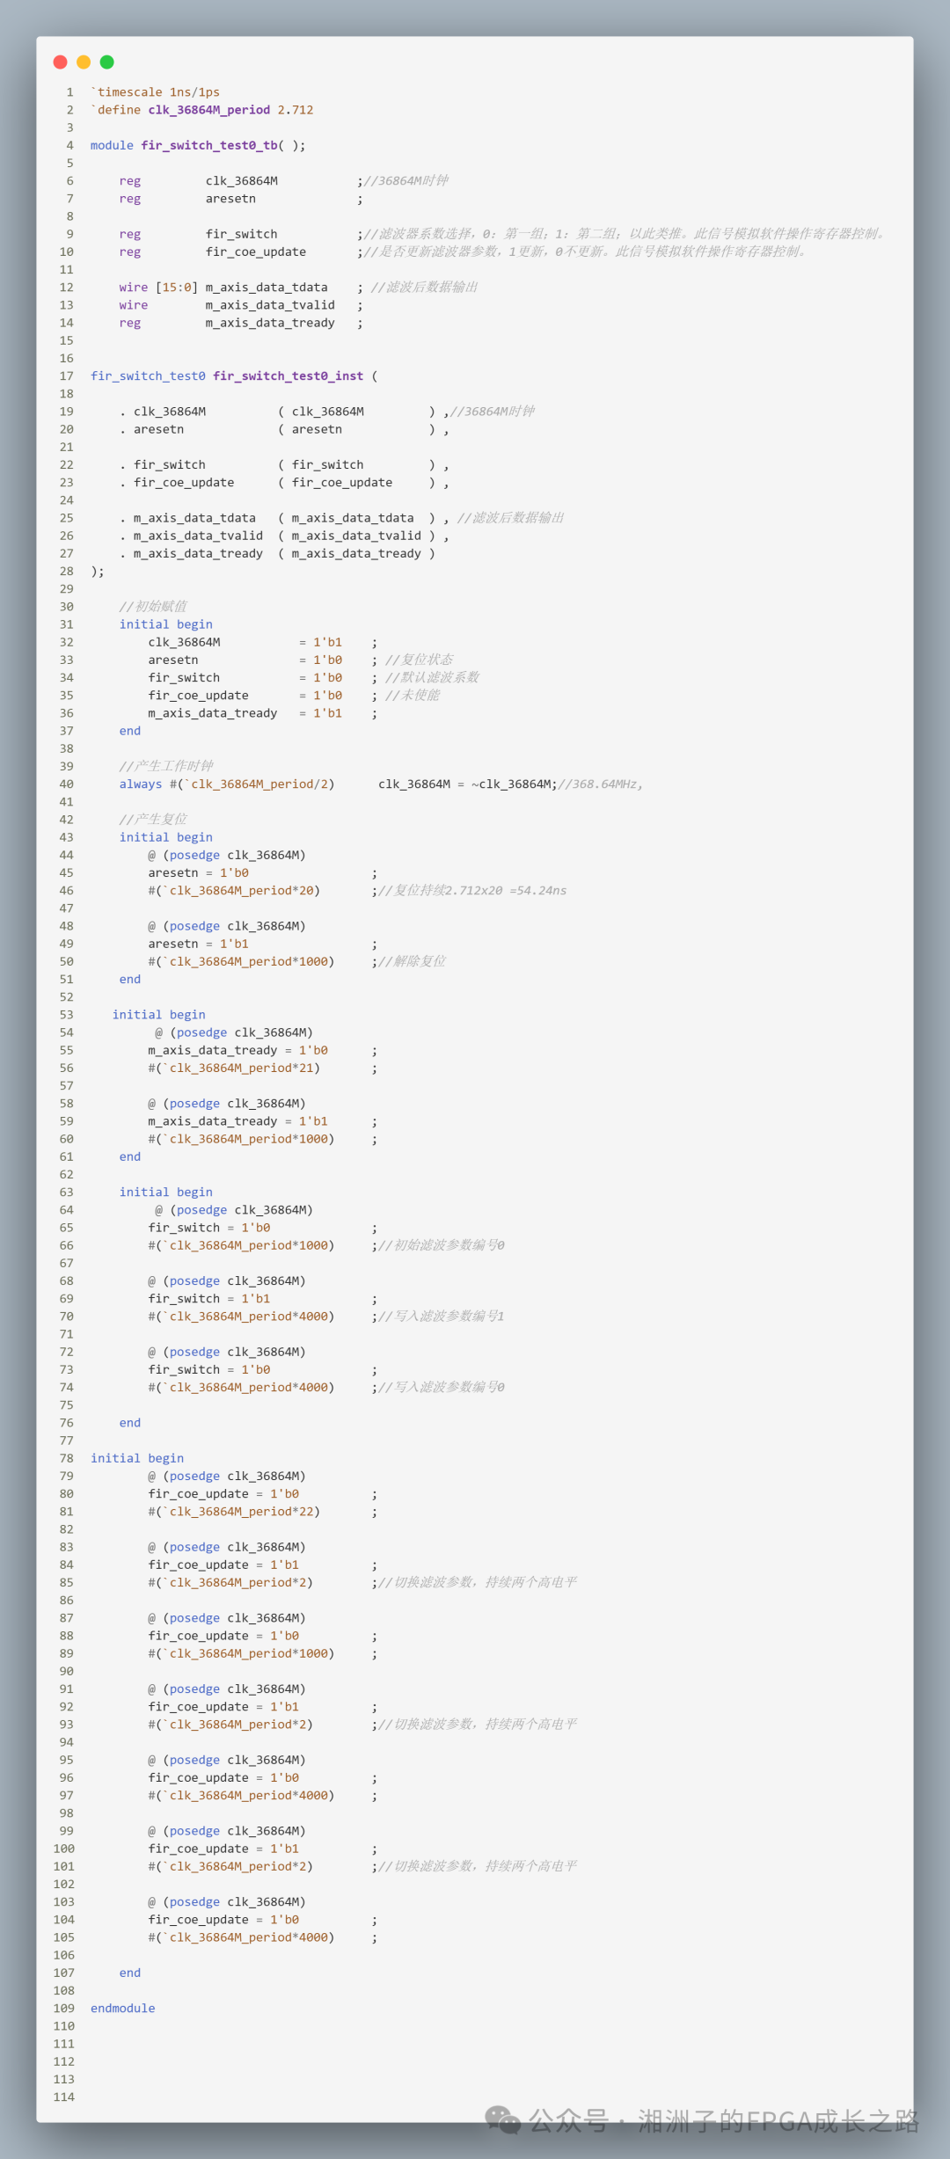
Task: Click the wire keyword on line 13
Action: (134, 305)
